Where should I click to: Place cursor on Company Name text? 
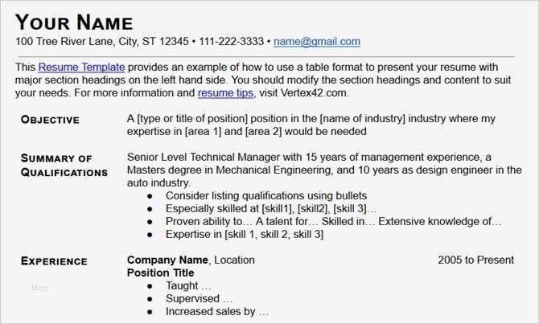[x=167, y=260]
